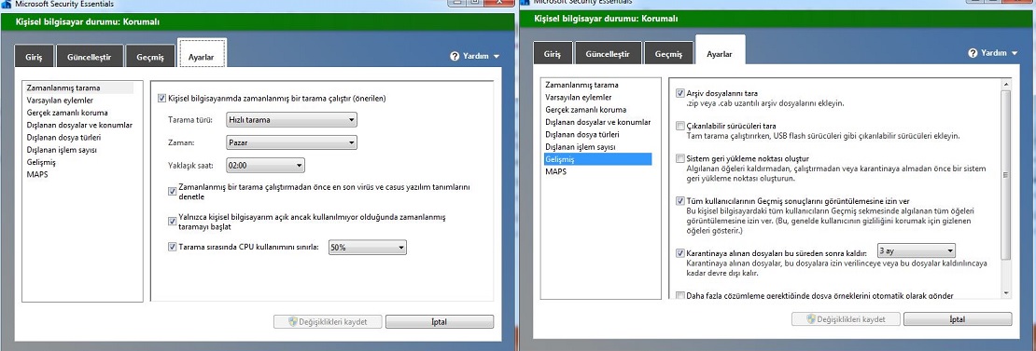Click shield icon on left Değişiklikleri kaydet button
Viewport: 1036px width, 351px height.
click(293, 322)
